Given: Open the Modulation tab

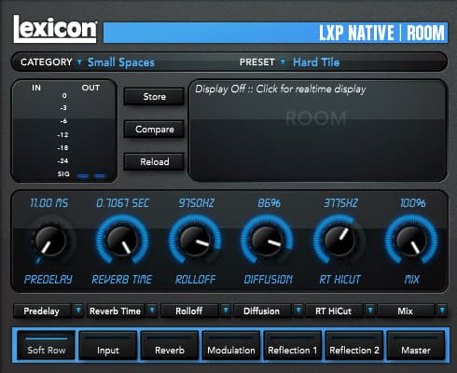Looking at the screenshot, I should coord(231,346).
